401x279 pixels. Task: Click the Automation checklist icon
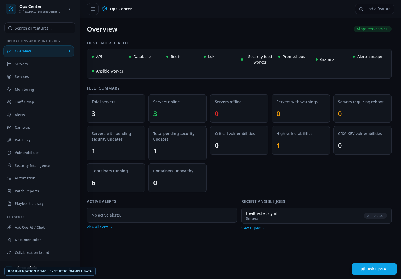coord(9,178)
